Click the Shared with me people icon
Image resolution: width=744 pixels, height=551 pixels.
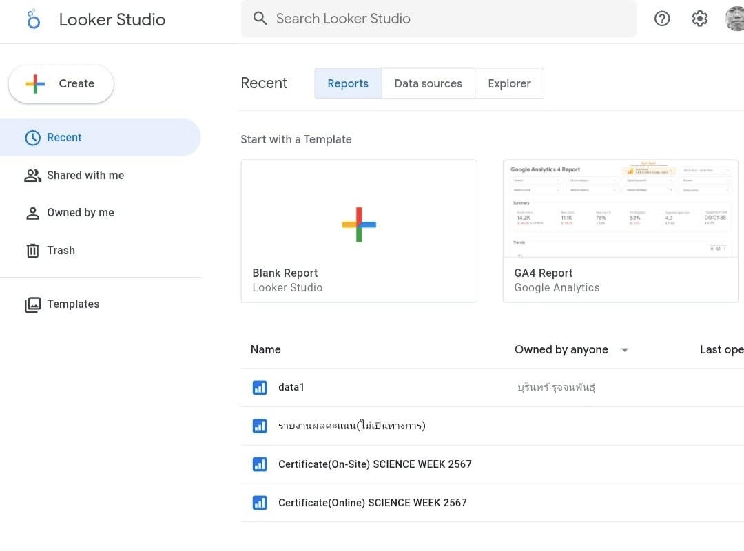[32, 176]
